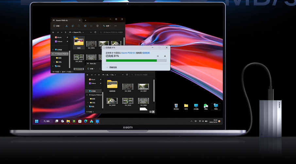296x164 pixels.
Task: Switch to large icons view in Data window
Action: (x=153, y=112)
